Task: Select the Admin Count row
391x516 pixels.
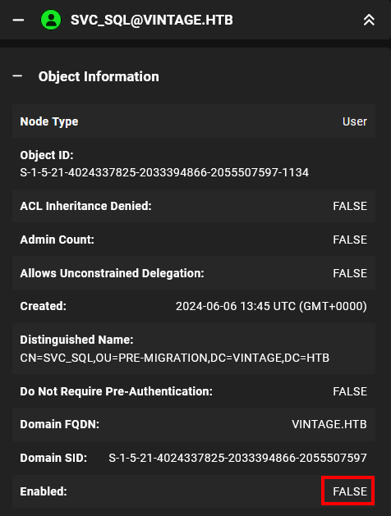Action: pyautogui.click(x=194, y=240)
